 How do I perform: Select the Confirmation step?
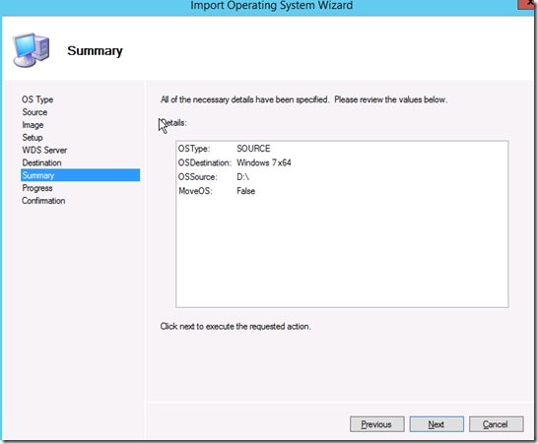[x=43, y=201]
